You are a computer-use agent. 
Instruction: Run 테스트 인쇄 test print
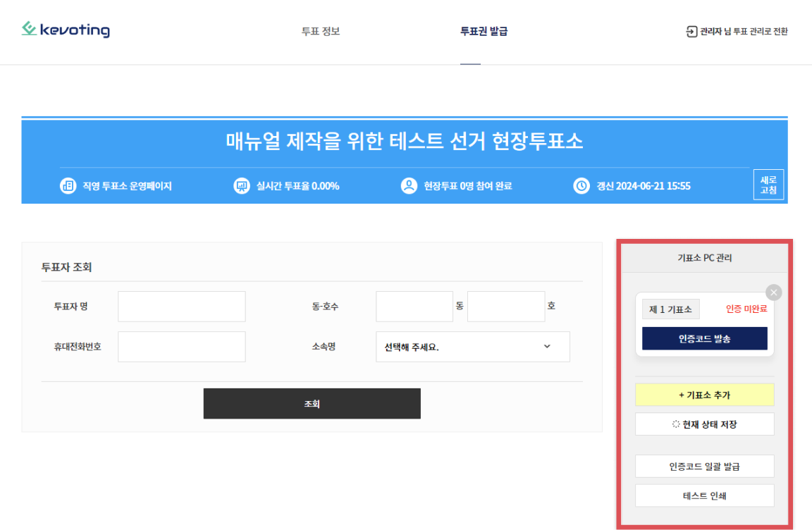(x=704, y=495)
